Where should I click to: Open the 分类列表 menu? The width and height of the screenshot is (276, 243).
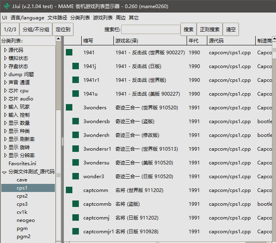[x=80, y=18]
